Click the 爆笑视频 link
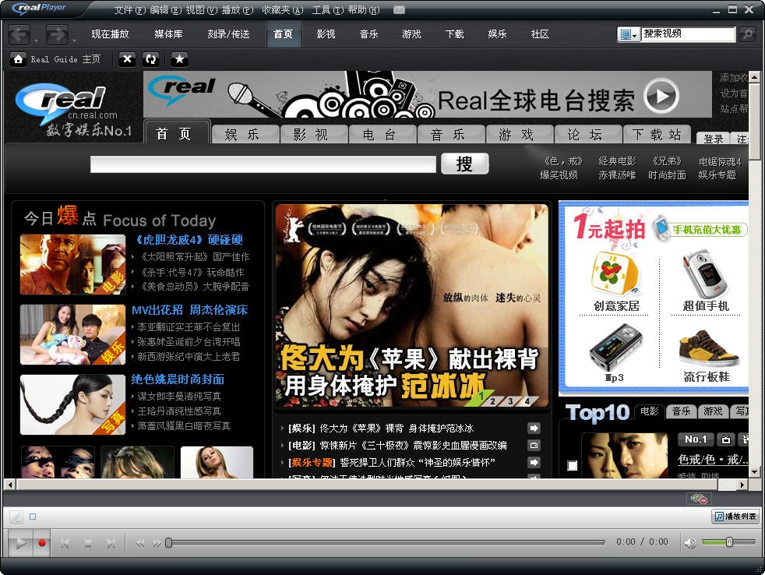The image size is (765, 575). tap(559, 175)
